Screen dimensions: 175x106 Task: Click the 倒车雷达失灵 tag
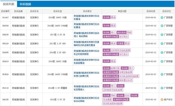click(118, 80)
